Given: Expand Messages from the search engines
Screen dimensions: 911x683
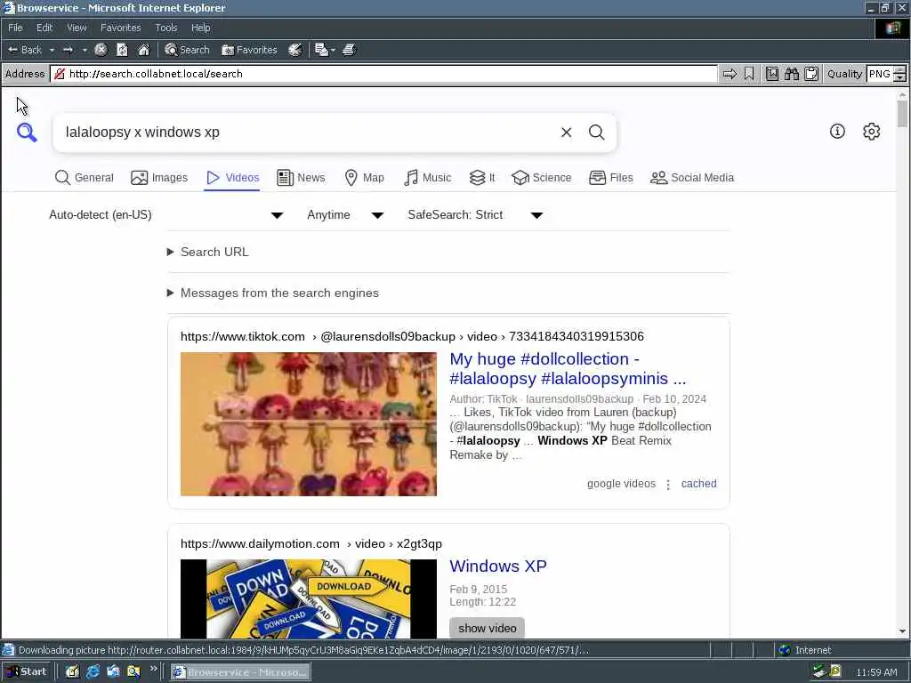Looking at the screenshot, I should click(273, 293).
